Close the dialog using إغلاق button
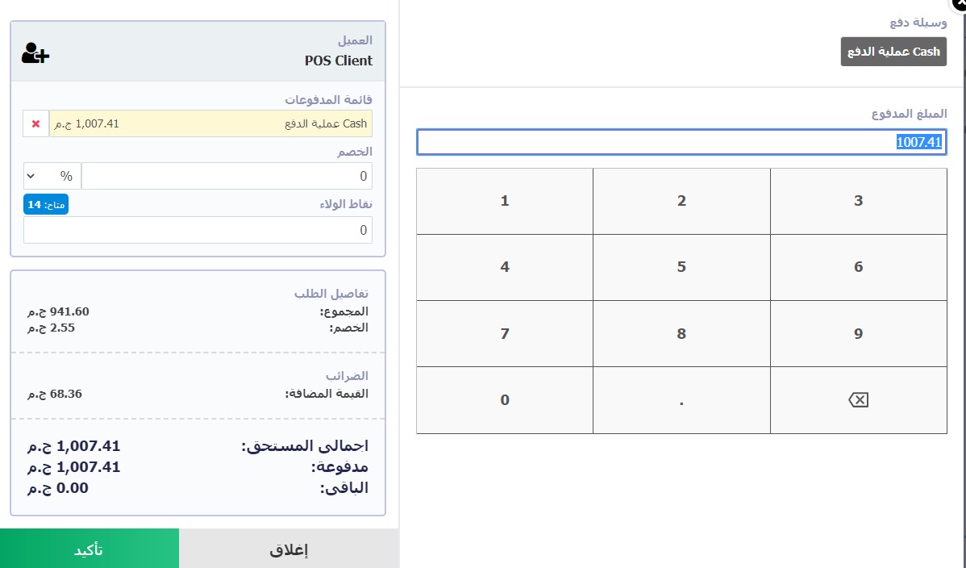The width and height of the screenshot is (966, 568). tap(289, 549)
